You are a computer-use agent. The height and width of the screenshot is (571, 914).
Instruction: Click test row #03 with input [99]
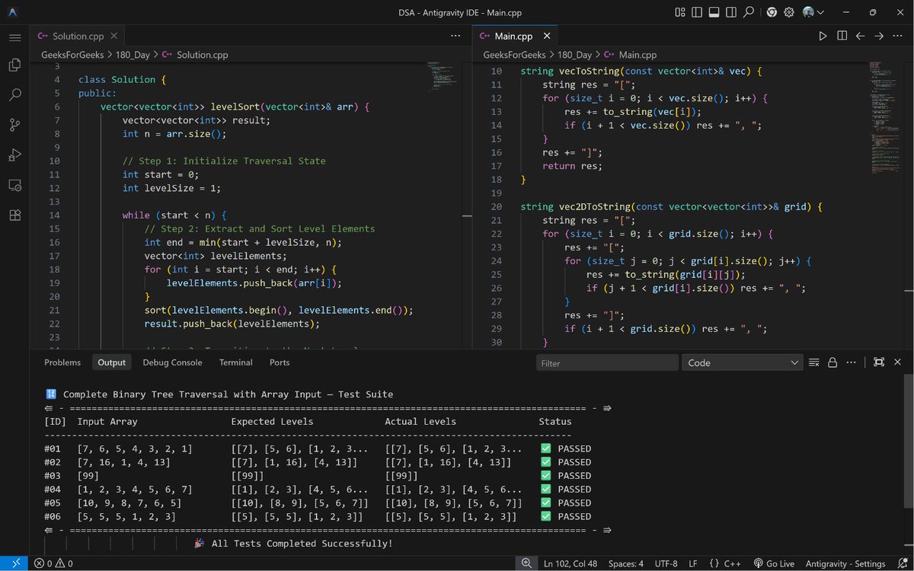[x=318, y=475]
